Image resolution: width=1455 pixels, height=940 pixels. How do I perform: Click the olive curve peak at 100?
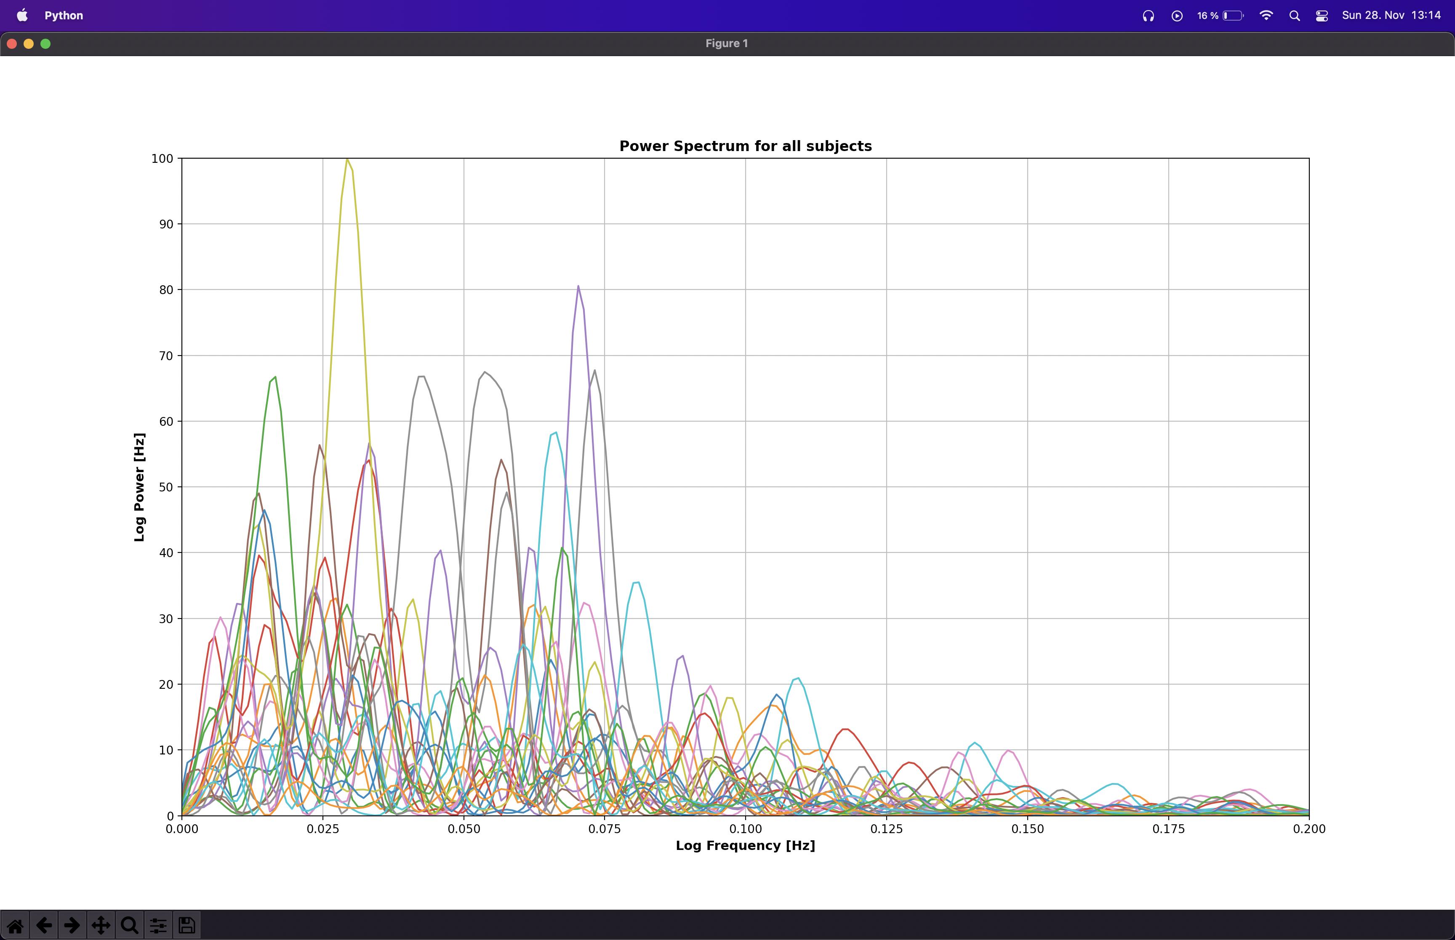click(347, 160)
